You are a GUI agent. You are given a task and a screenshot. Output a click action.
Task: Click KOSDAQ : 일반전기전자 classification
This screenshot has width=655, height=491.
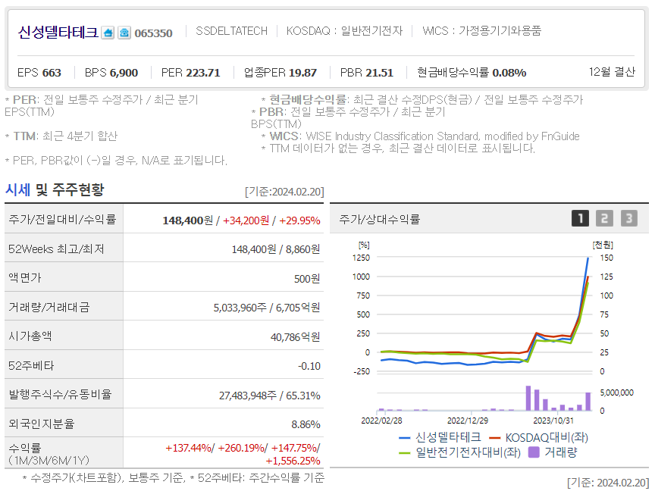point(344,31)
